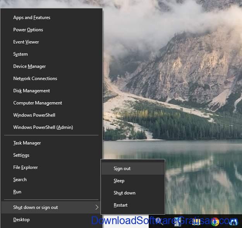The height and width of the screenshot is (228, 242).
Task: Show the Desktop via menu entry
Action: (51, 219)
